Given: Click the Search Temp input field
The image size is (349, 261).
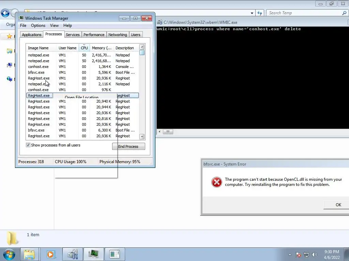Looking at the screenshot, I should (x=304, y=13).
